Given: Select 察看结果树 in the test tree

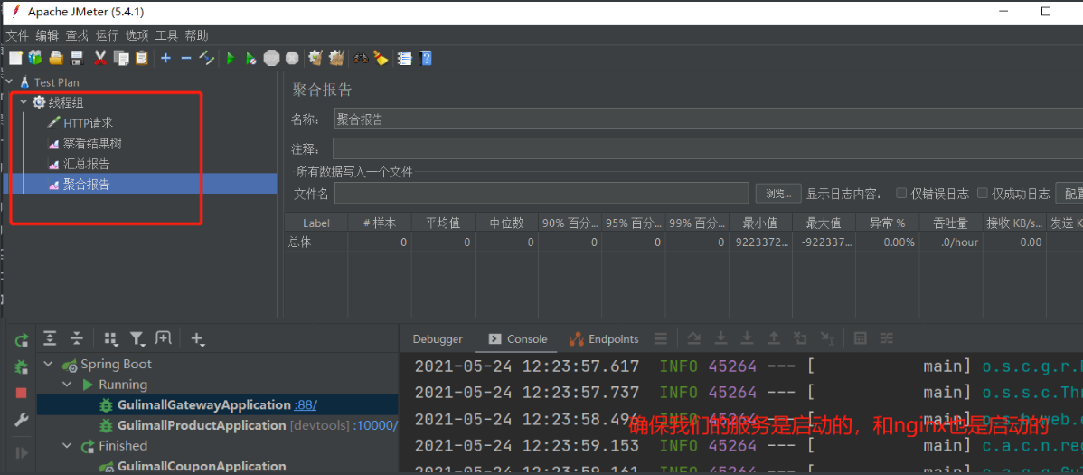Looking at the screenshot, I should click(x=92, y=144).
